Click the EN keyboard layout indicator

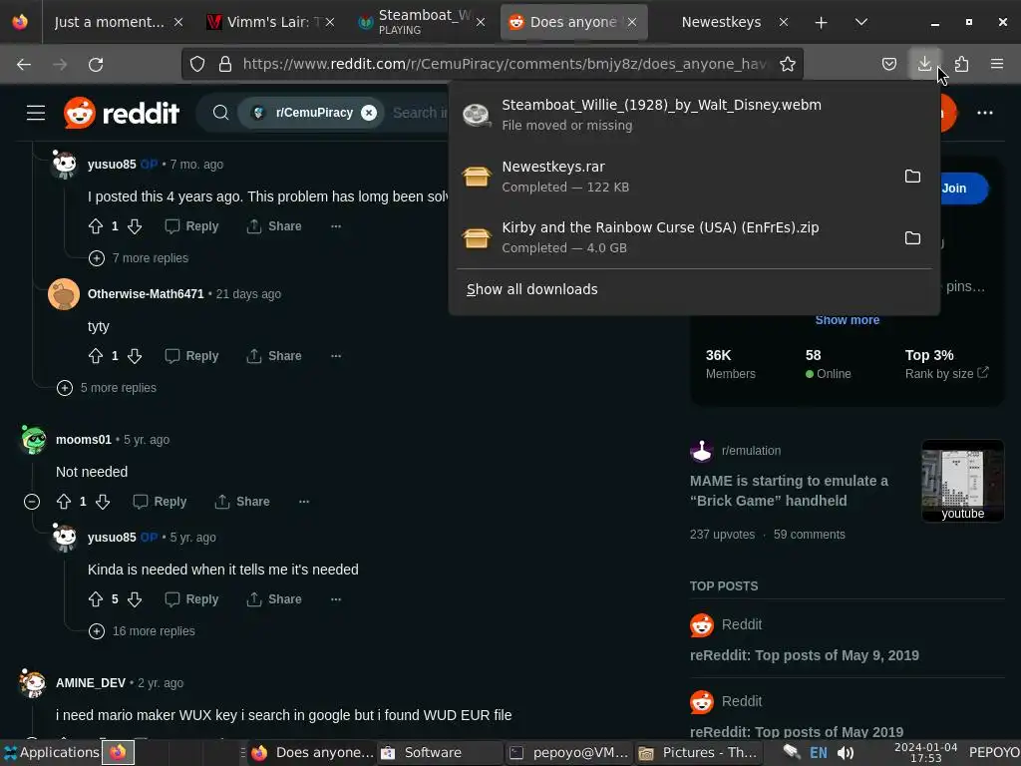pyautogui.click(x=818, y=753)
